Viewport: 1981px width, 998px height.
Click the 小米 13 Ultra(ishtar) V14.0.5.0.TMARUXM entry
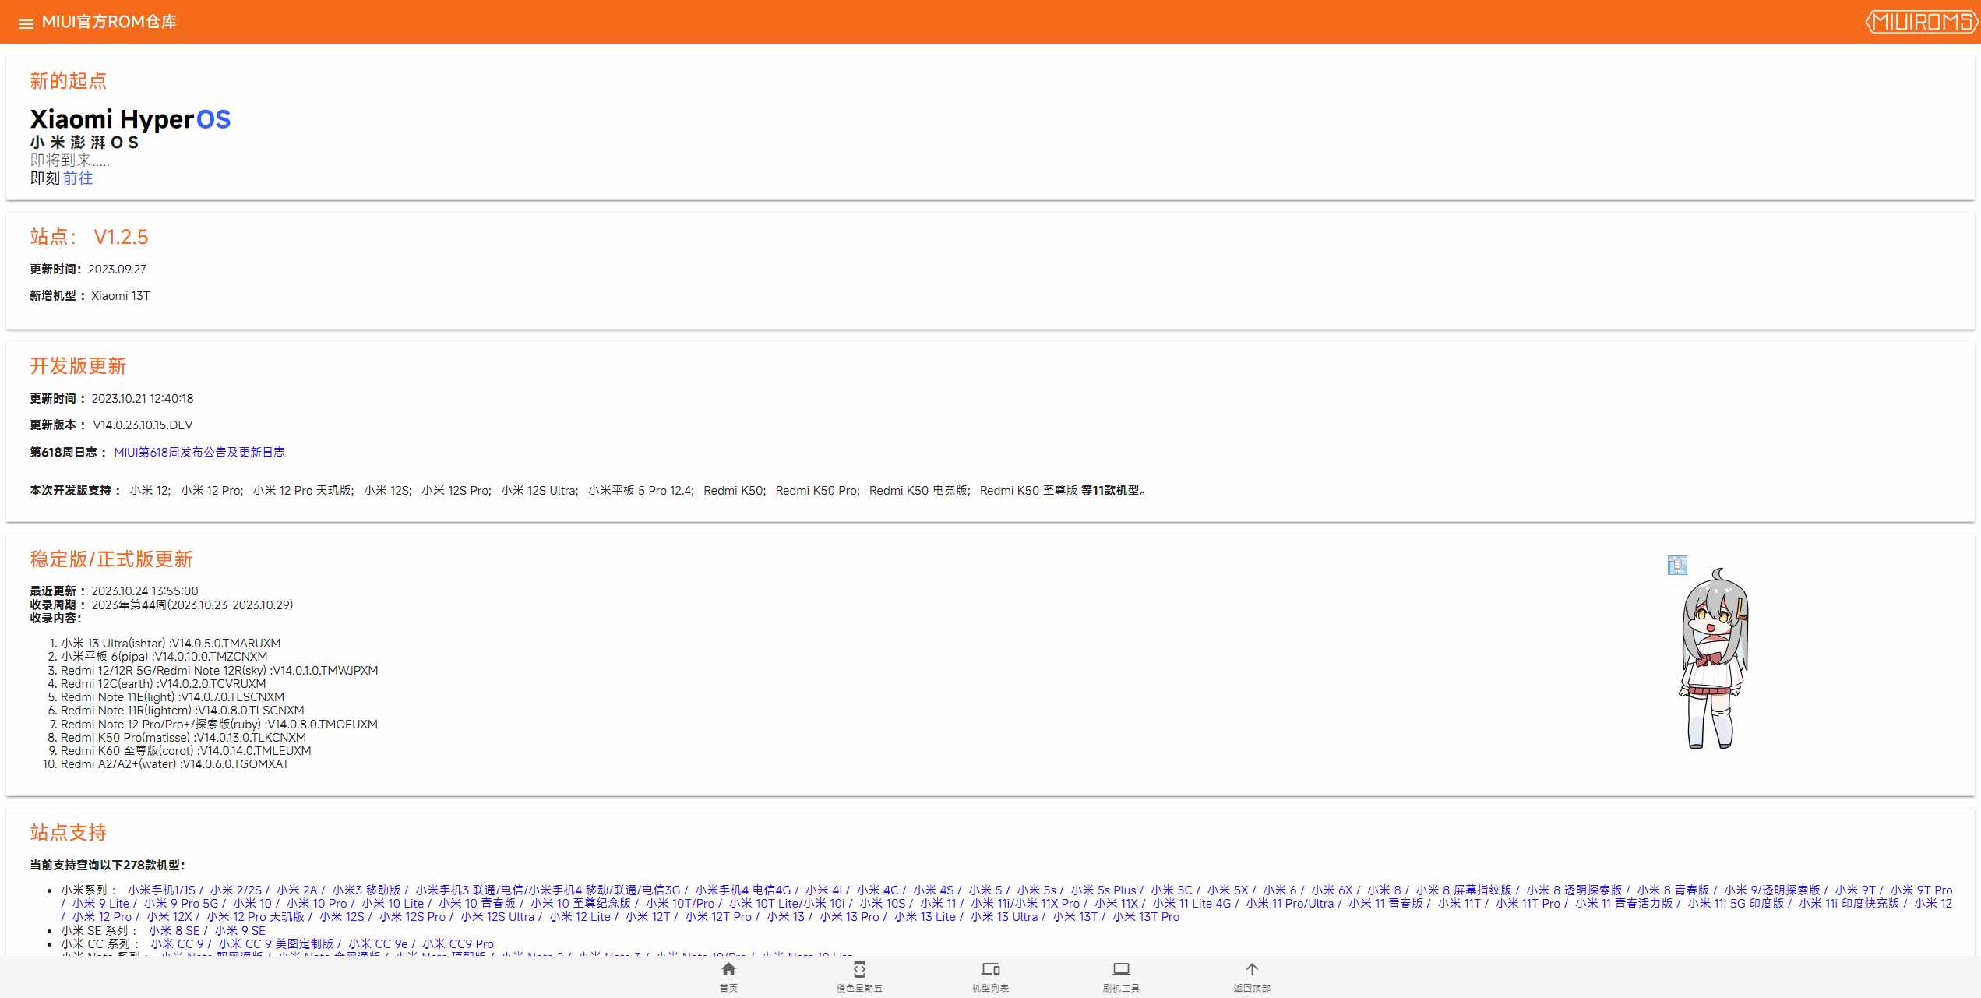(x=171, y=644)
